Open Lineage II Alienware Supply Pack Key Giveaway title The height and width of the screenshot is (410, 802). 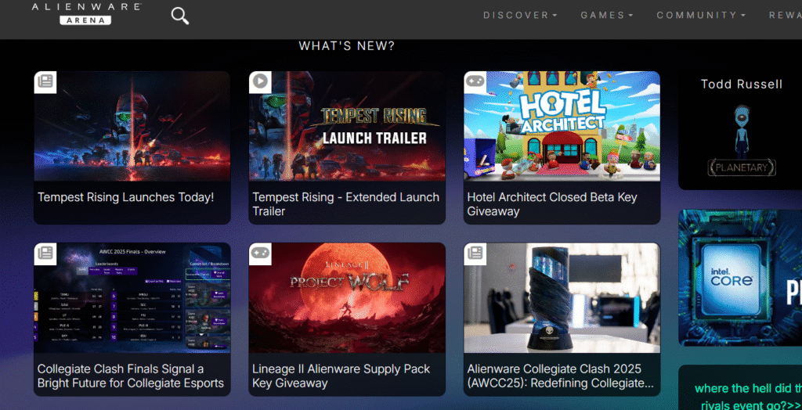[x=341, y=376]
